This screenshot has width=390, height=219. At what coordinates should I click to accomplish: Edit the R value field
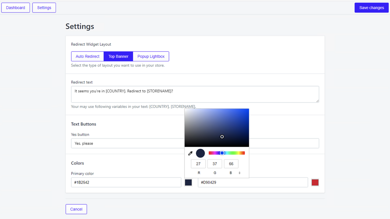pyautogui.click(x=198, y=164)
